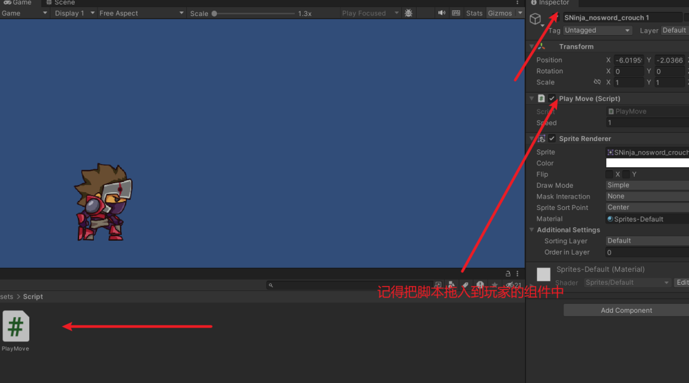Collapse the Sprite Renderer component

pos(531,139)
